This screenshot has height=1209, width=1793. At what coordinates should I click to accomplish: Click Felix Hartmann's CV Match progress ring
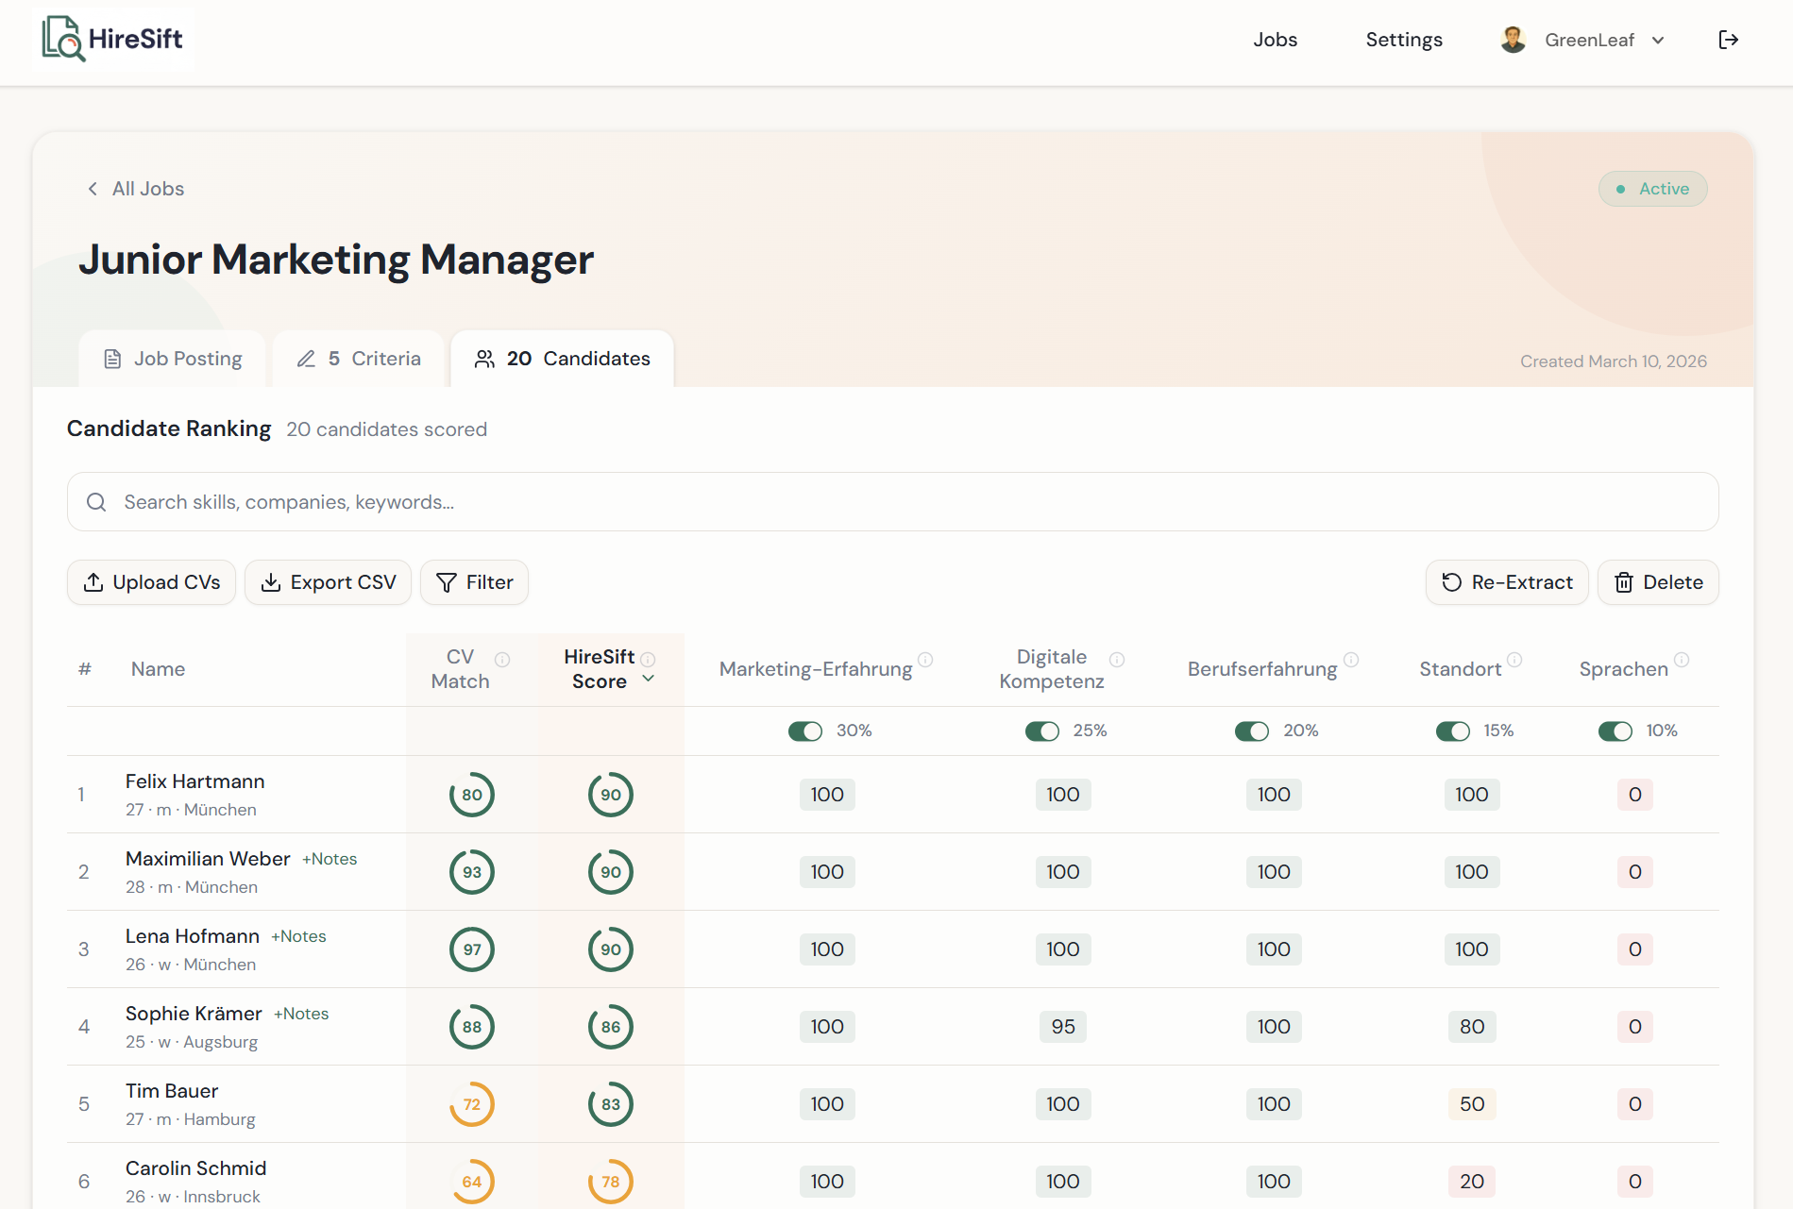point(472,794)
